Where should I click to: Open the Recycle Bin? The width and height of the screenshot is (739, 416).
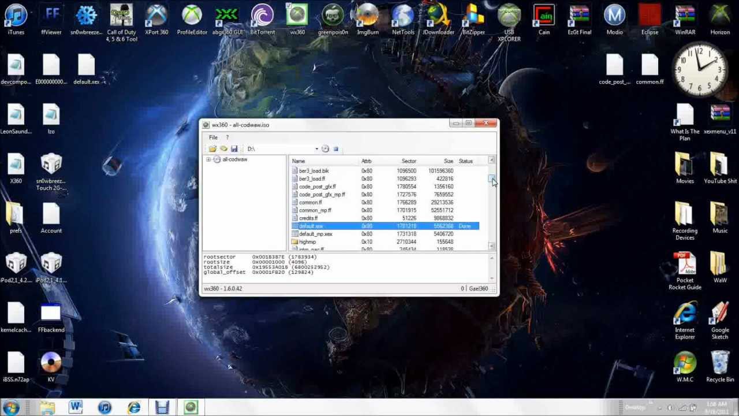(720, 367)
